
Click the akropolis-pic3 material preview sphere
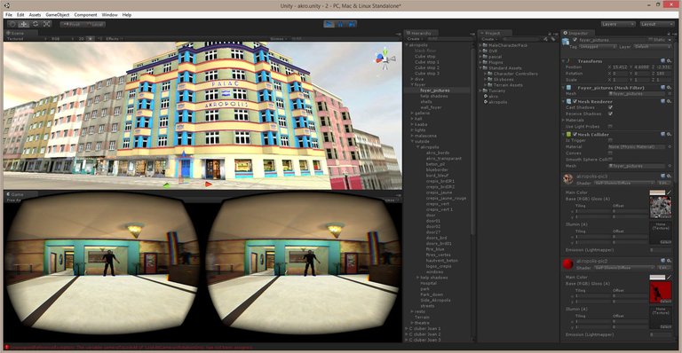point(568,179)
